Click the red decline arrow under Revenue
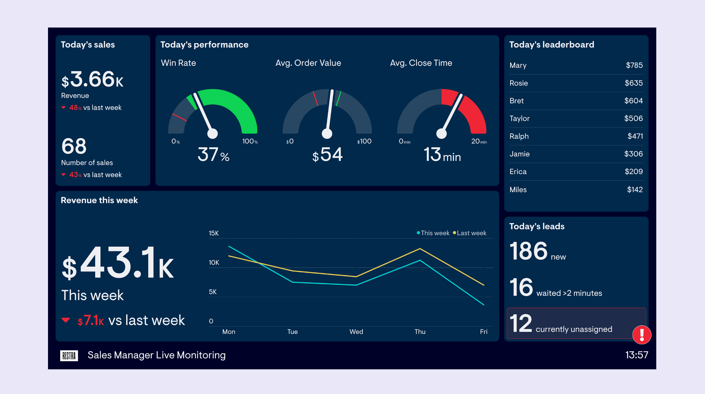The width and height of the screenshot is (705, 394). pos(64,107)
